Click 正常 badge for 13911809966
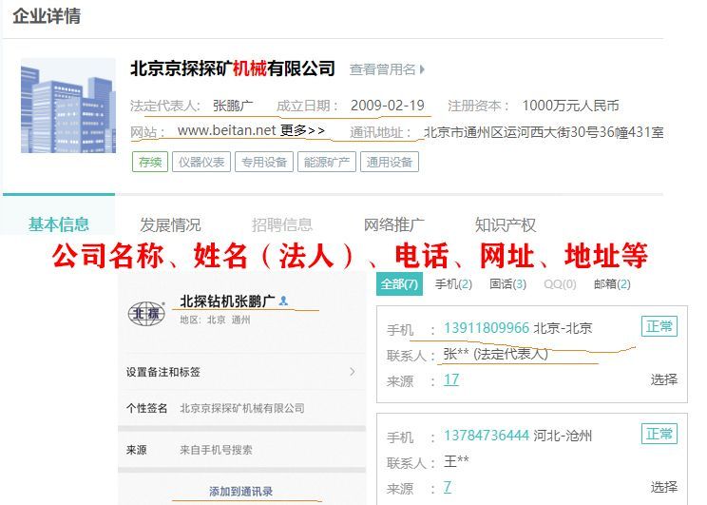This screenshot has height=505, width=707. [x=659, y=326]
